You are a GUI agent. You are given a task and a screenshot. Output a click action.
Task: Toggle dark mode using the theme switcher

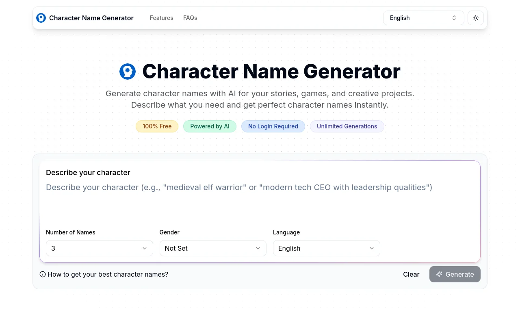click(x=476, y=18)
